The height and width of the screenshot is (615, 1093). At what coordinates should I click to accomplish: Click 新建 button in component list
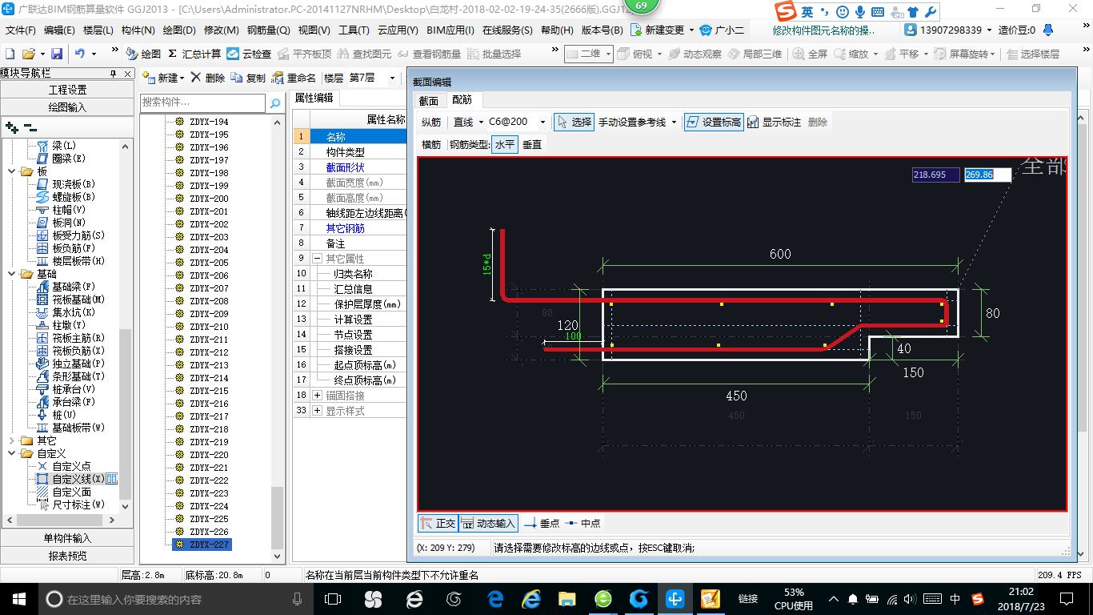tap(163, 78)
